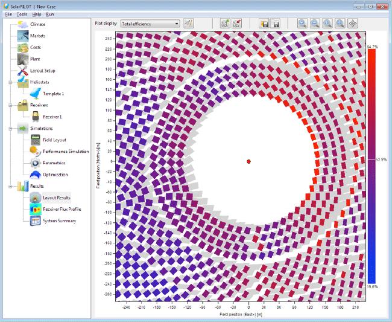The image size is (392, 322).
Task: Open the Climate page via its cloud icon
Action: 23,25
